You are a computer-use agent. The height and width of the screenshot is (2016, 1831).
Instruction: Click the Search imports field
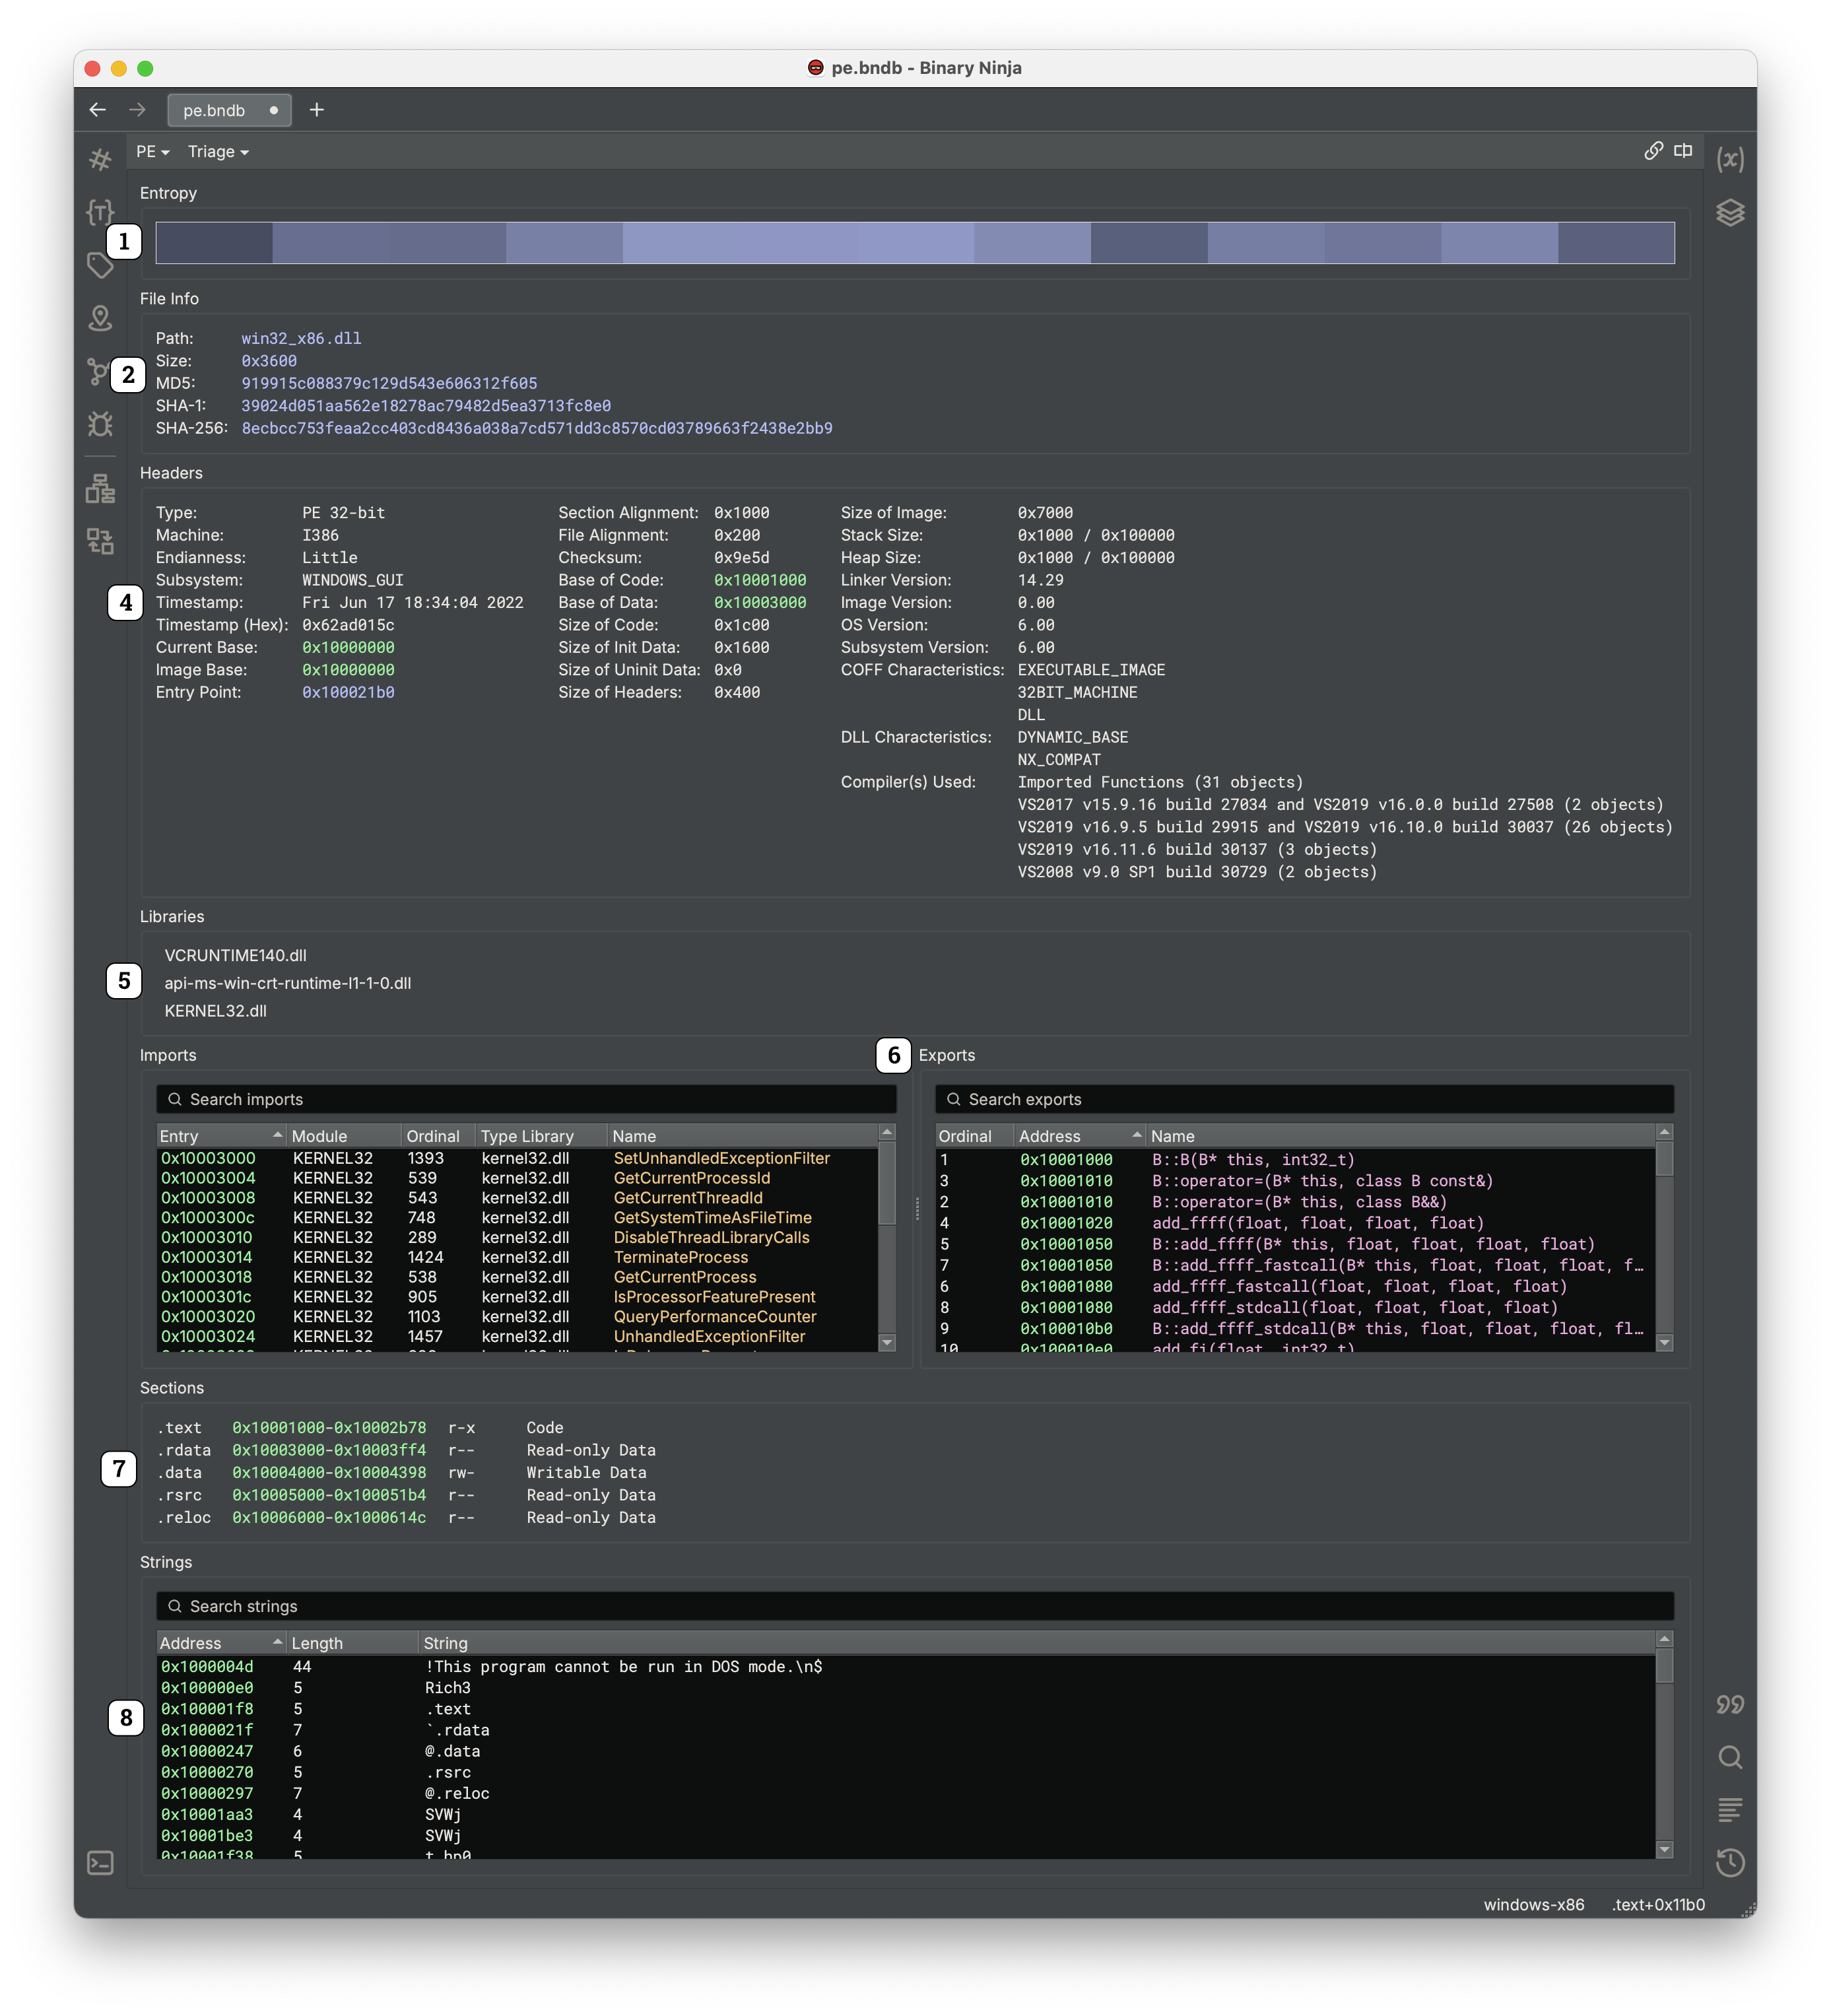(525, 1099)
